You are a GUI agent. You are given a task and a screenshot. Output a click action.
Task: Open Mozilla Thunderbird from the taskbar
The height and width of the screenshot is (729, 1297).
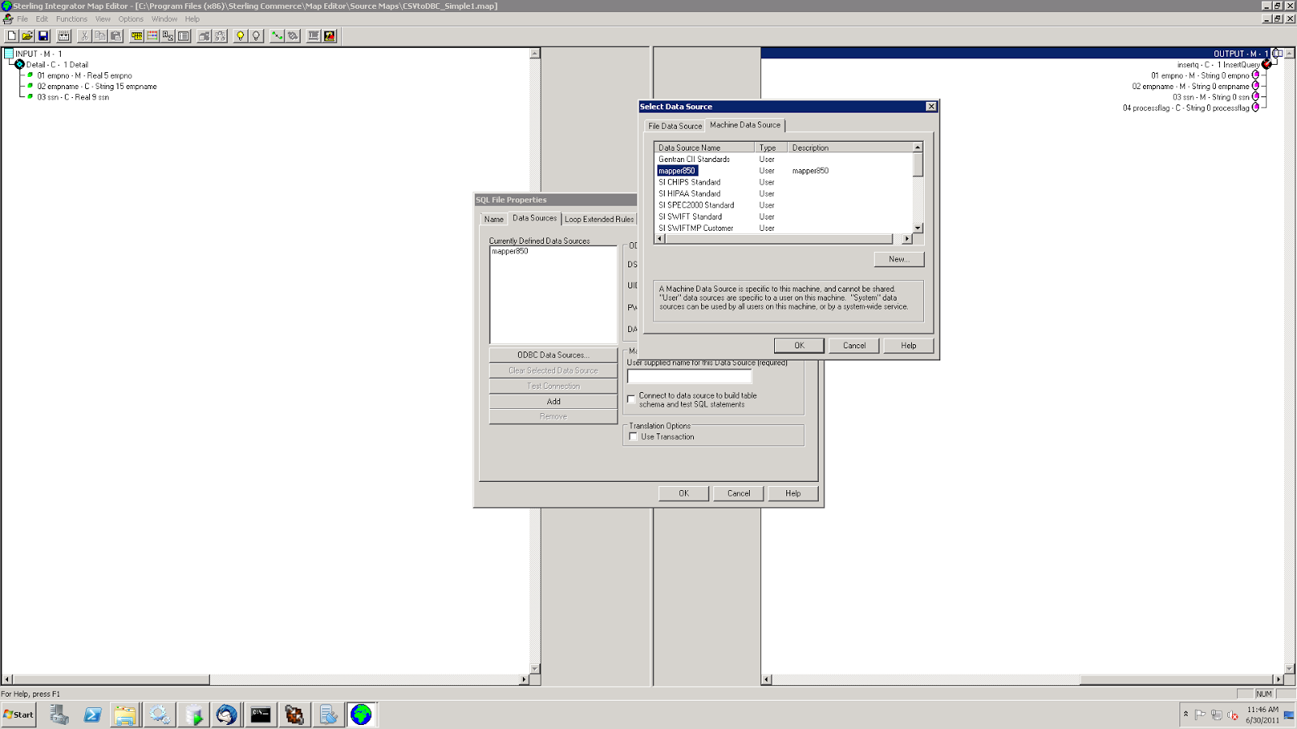tap(226, 714)
